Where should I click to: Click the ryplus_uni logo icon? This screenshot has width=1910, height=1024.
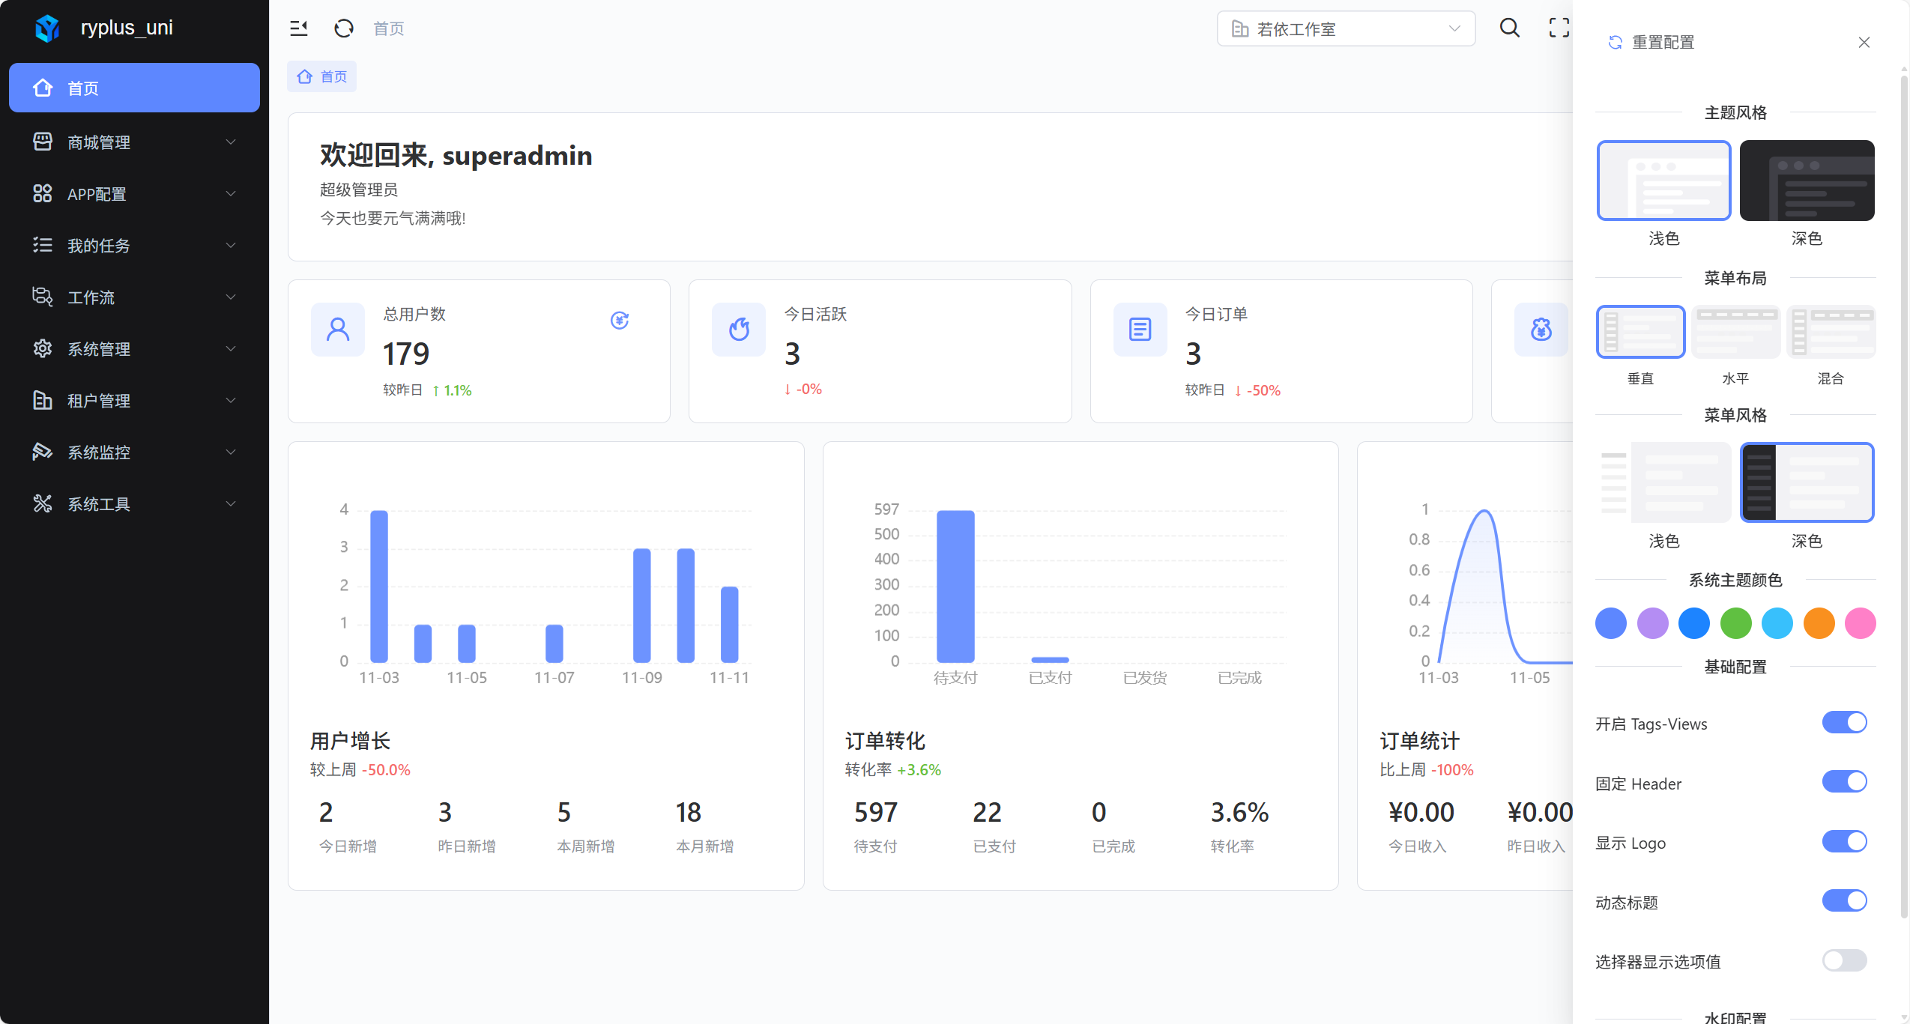[47, 28]
